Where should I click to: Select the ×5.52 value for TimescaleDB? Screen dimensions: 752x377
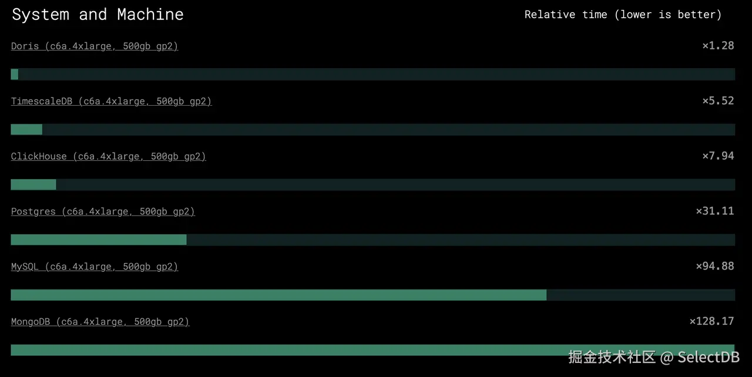coord(718,101)
